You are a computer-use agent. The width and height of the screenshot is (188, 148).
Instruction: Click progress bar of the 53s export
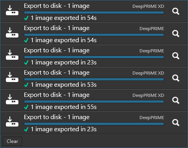click(94, 79)
